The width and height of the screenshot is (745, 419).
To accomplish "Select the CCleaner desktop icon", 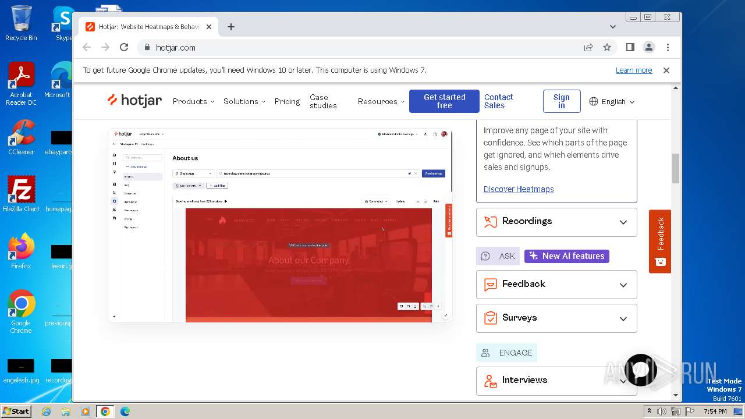I will [x=21, y=137].
